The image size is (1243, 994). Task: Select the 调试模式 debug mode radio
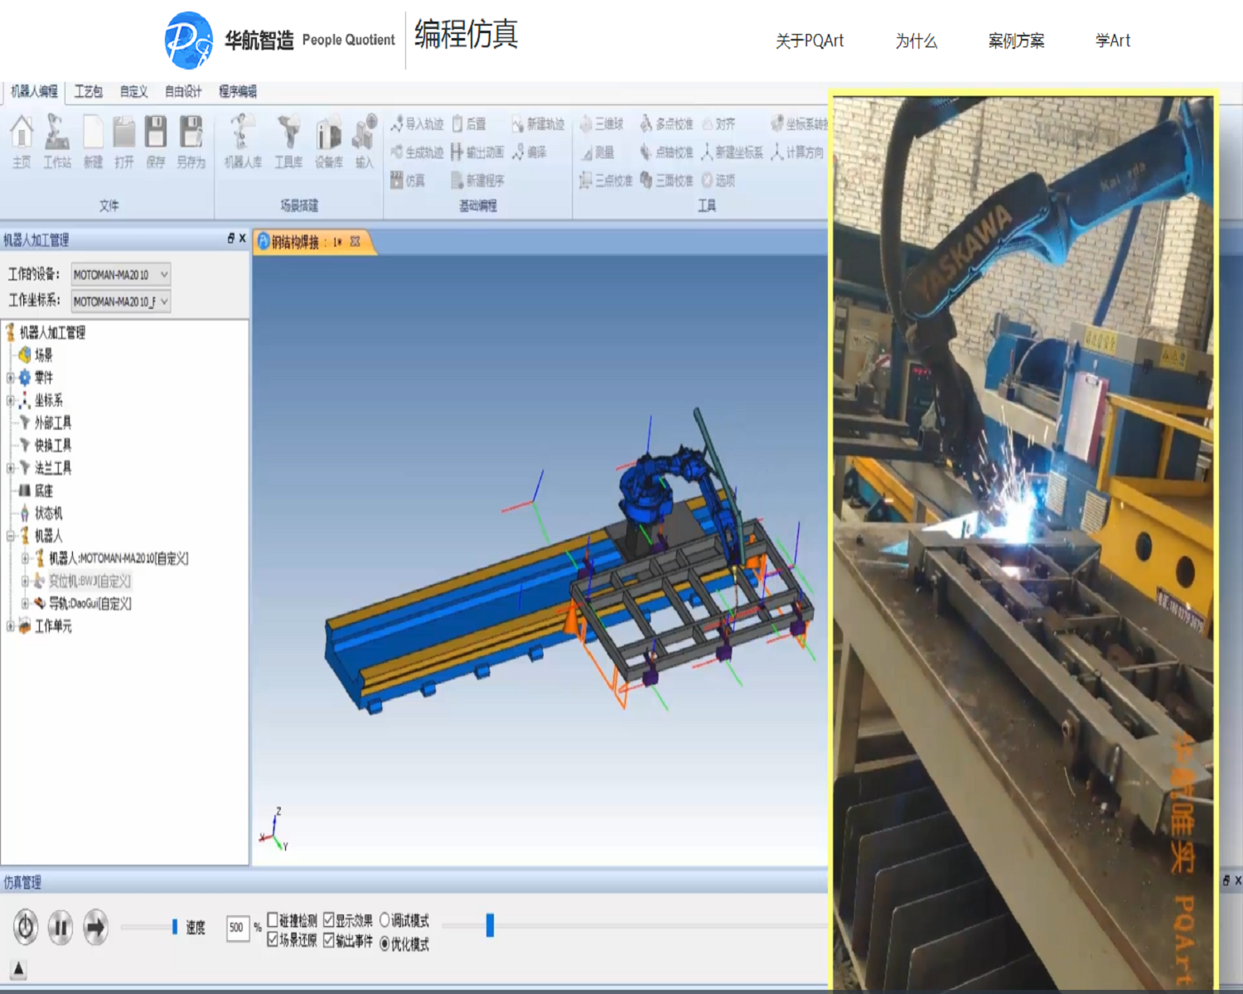click(x=385, y=920)
